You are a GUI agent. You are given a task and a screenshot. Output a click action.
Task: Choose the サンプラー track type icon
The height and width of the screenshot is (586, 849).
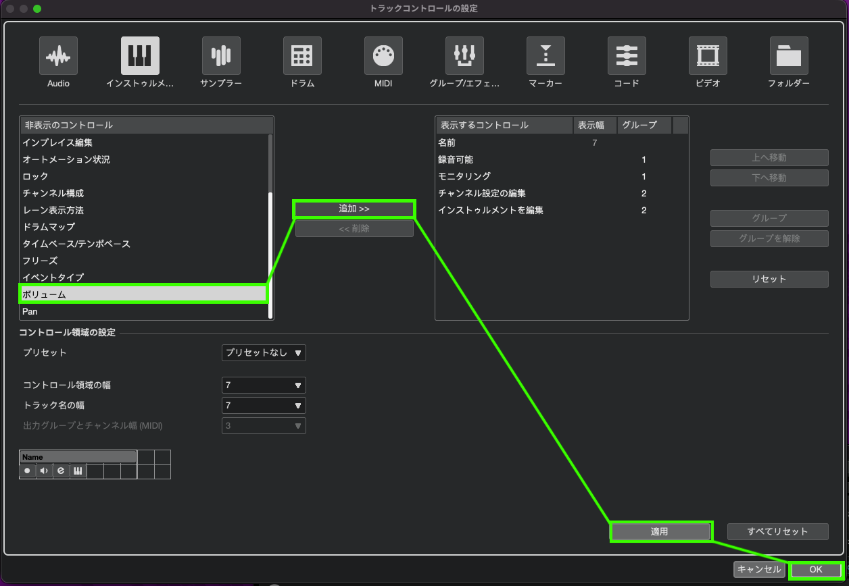(x=221, y=56)
